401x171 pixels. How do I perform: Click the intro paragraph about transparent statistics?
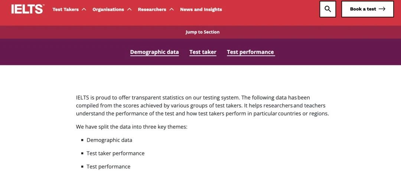tap(202, 106)
